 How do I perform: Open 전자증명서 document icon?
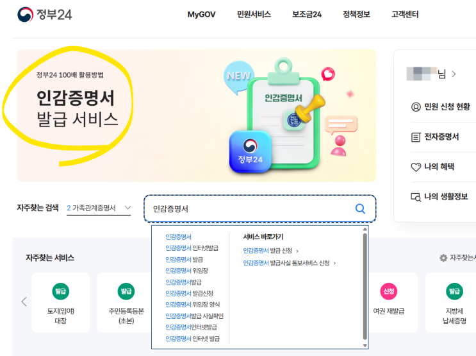click(416, 137)
